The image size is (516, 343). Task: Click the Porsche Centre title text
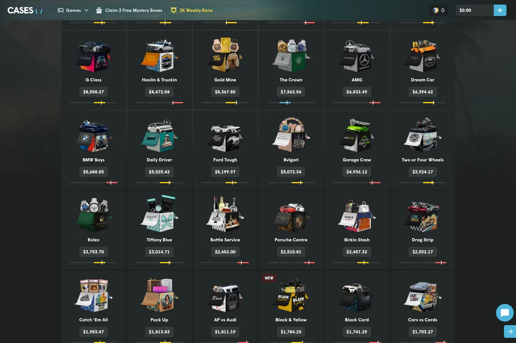point(291,240)
